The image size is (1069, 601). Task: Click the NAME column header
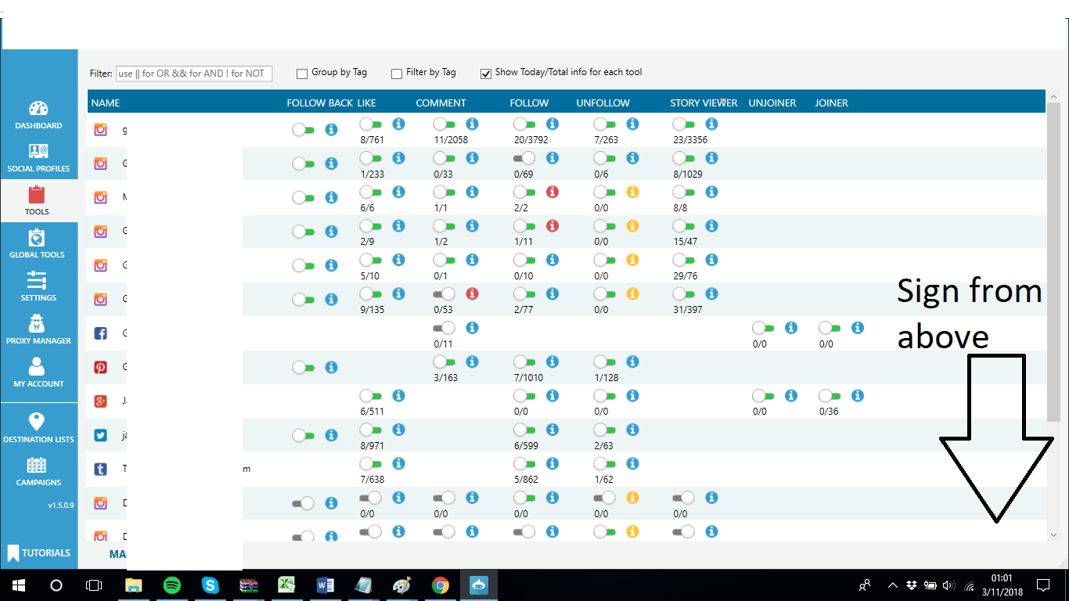coord(106,103)
